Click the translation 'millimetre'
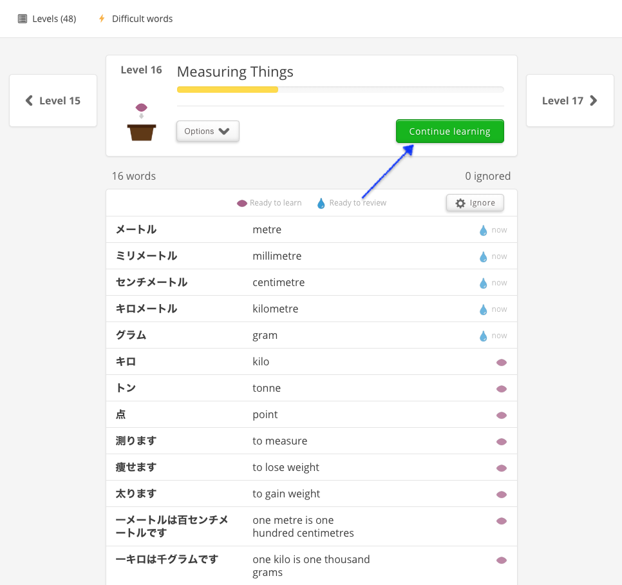 point(277,256)
